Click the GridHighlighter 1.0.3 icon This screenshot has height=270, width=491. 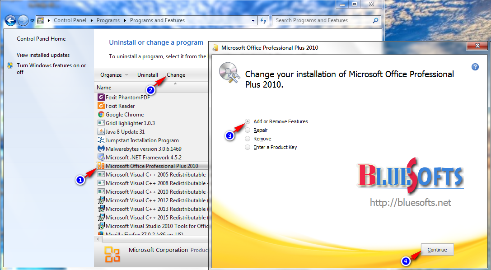point(101,123)
